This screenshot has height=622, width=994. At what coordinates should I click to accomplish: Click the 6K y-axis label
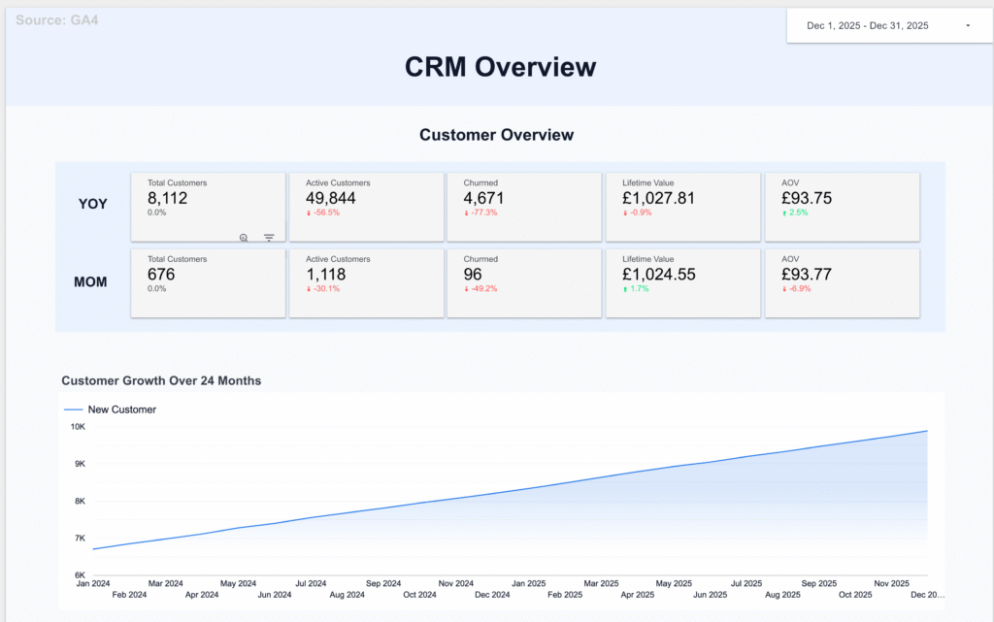80,575
